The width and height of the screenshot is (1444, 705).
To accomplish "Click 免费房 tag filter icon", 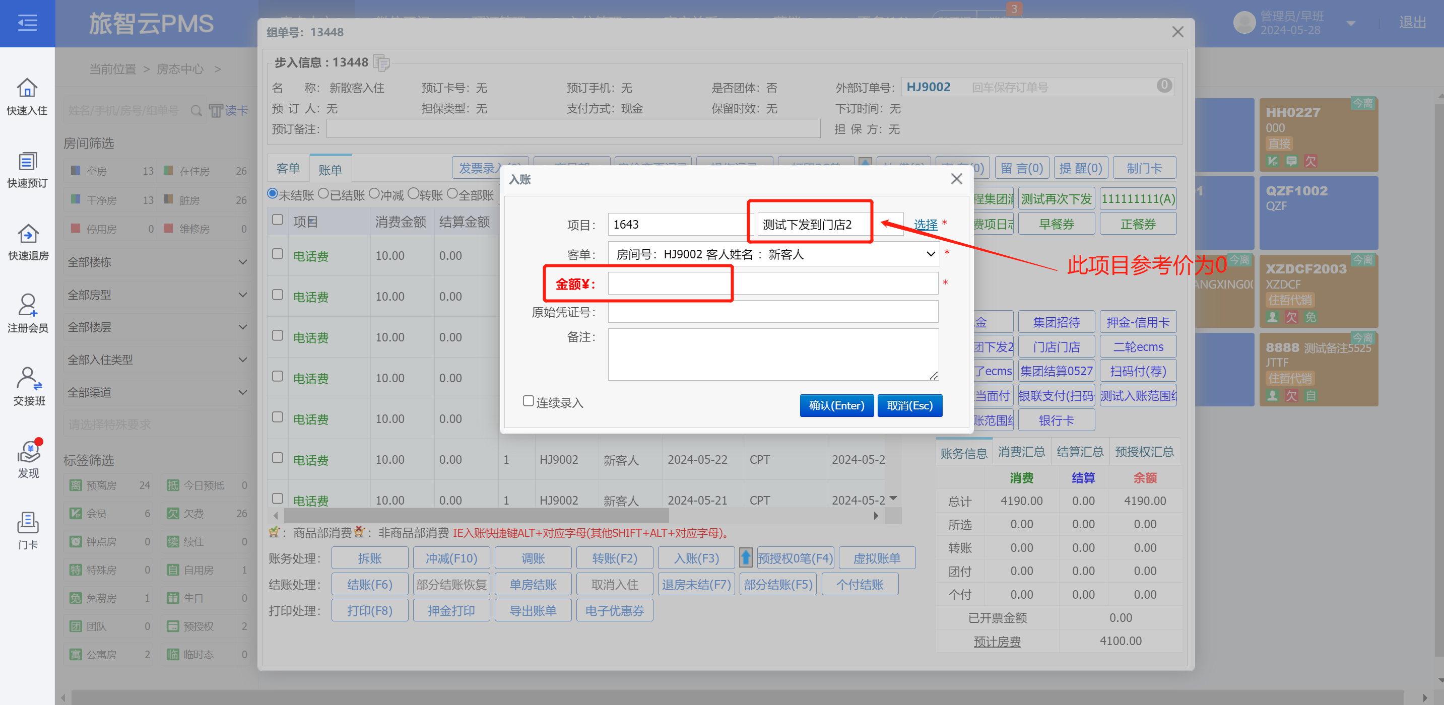I will (76, 598).
